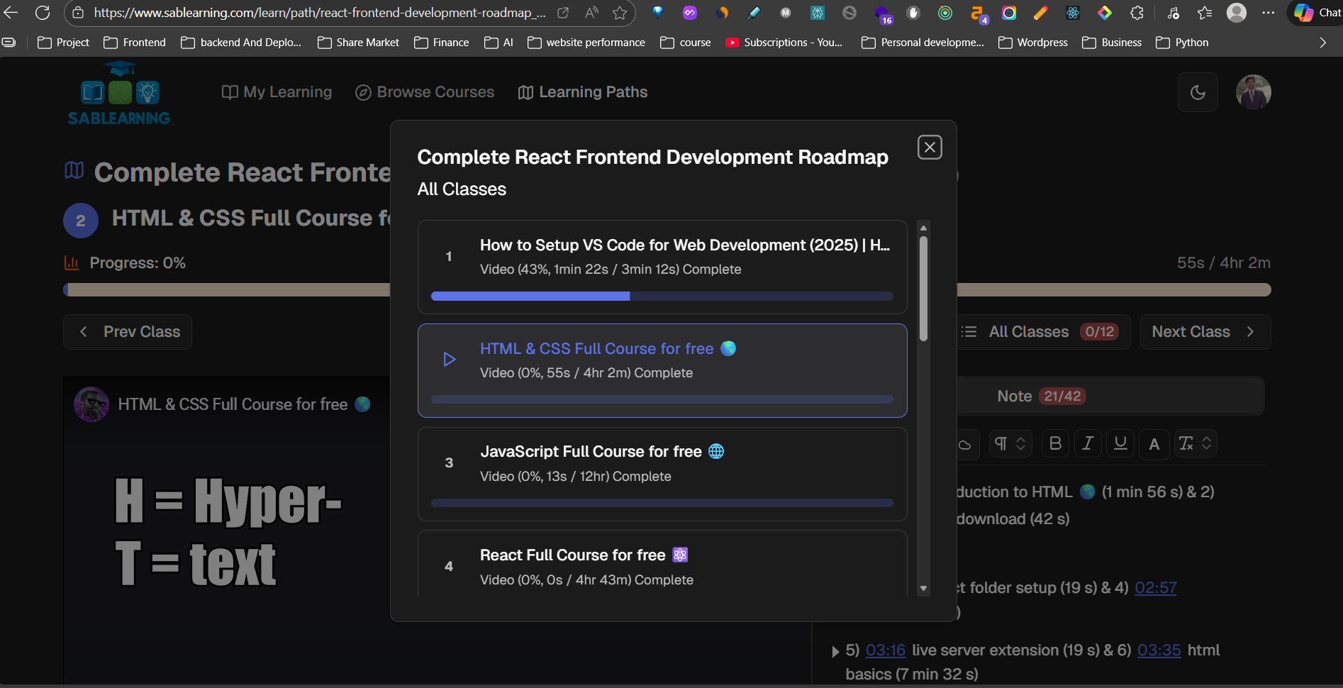Viewport: 1343px width, 688px height.
Task: Open Copilot Chat button
Action: coord(1317,13)
